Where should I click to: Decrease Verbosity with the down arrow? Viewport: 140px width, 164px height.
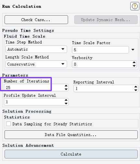tap(134, 66)
